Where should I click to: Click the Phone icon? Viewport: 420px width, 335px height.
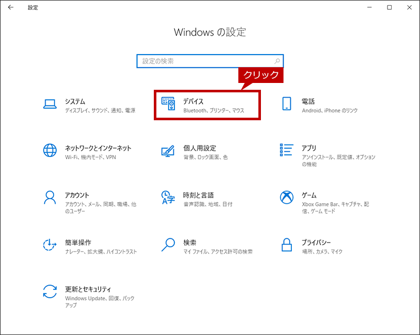(x=287, y=104)
